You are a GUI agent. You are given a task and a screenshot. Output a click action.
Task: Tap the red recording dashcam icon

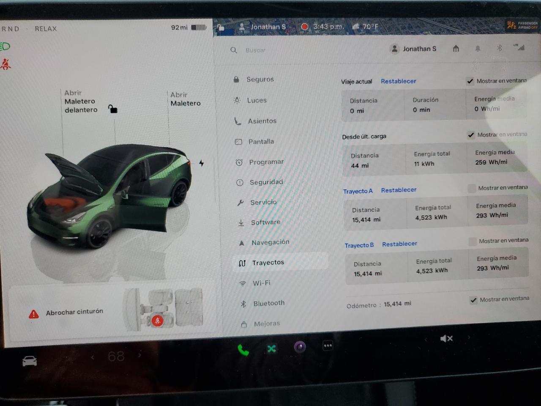point(304,27)
